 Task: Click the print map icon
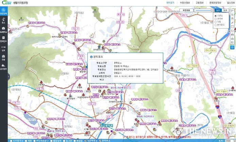coord(232,35)
